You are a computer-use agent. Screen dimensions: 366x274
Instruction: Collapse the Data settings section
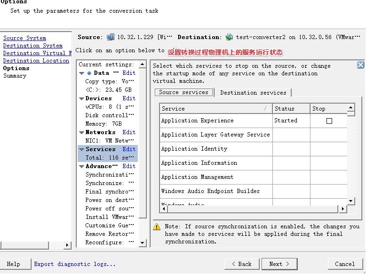[82, 73]
